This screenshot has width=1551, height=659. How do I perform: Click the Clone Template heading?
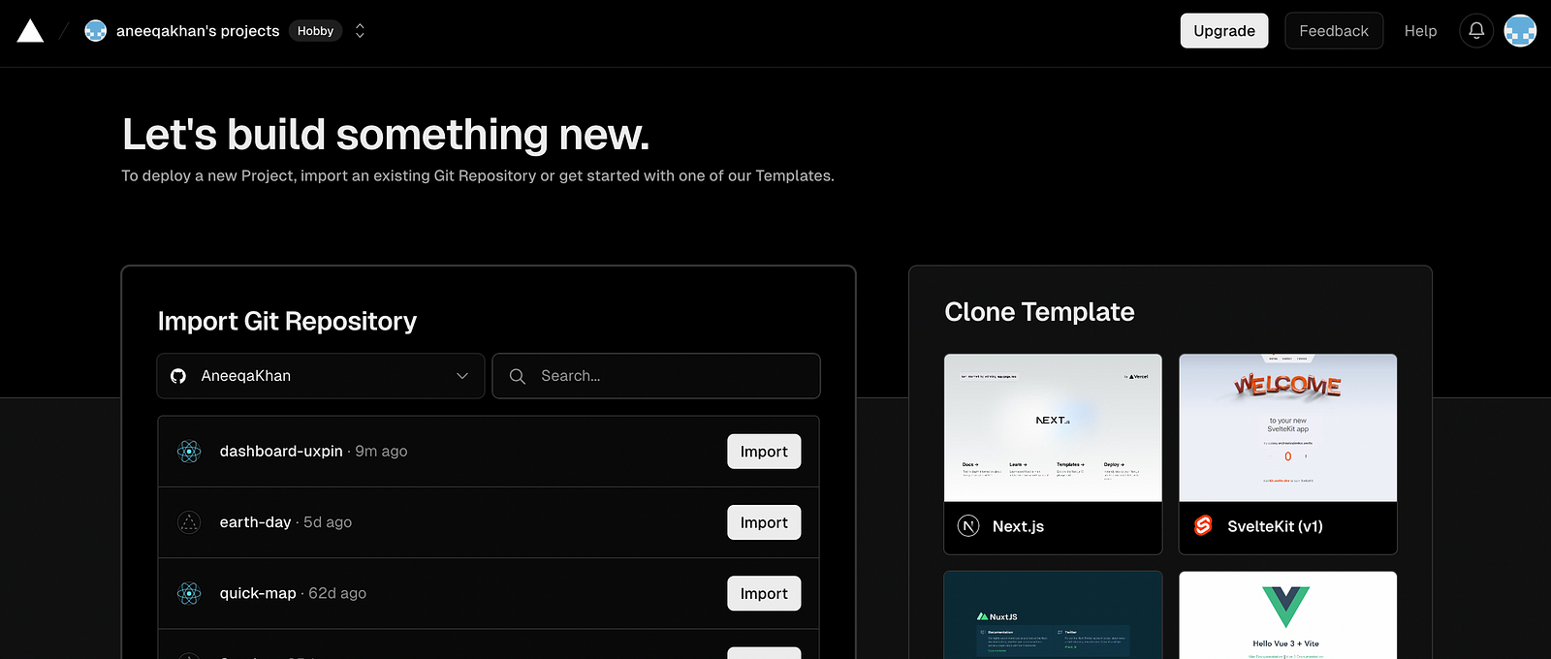click(1039, 312)
